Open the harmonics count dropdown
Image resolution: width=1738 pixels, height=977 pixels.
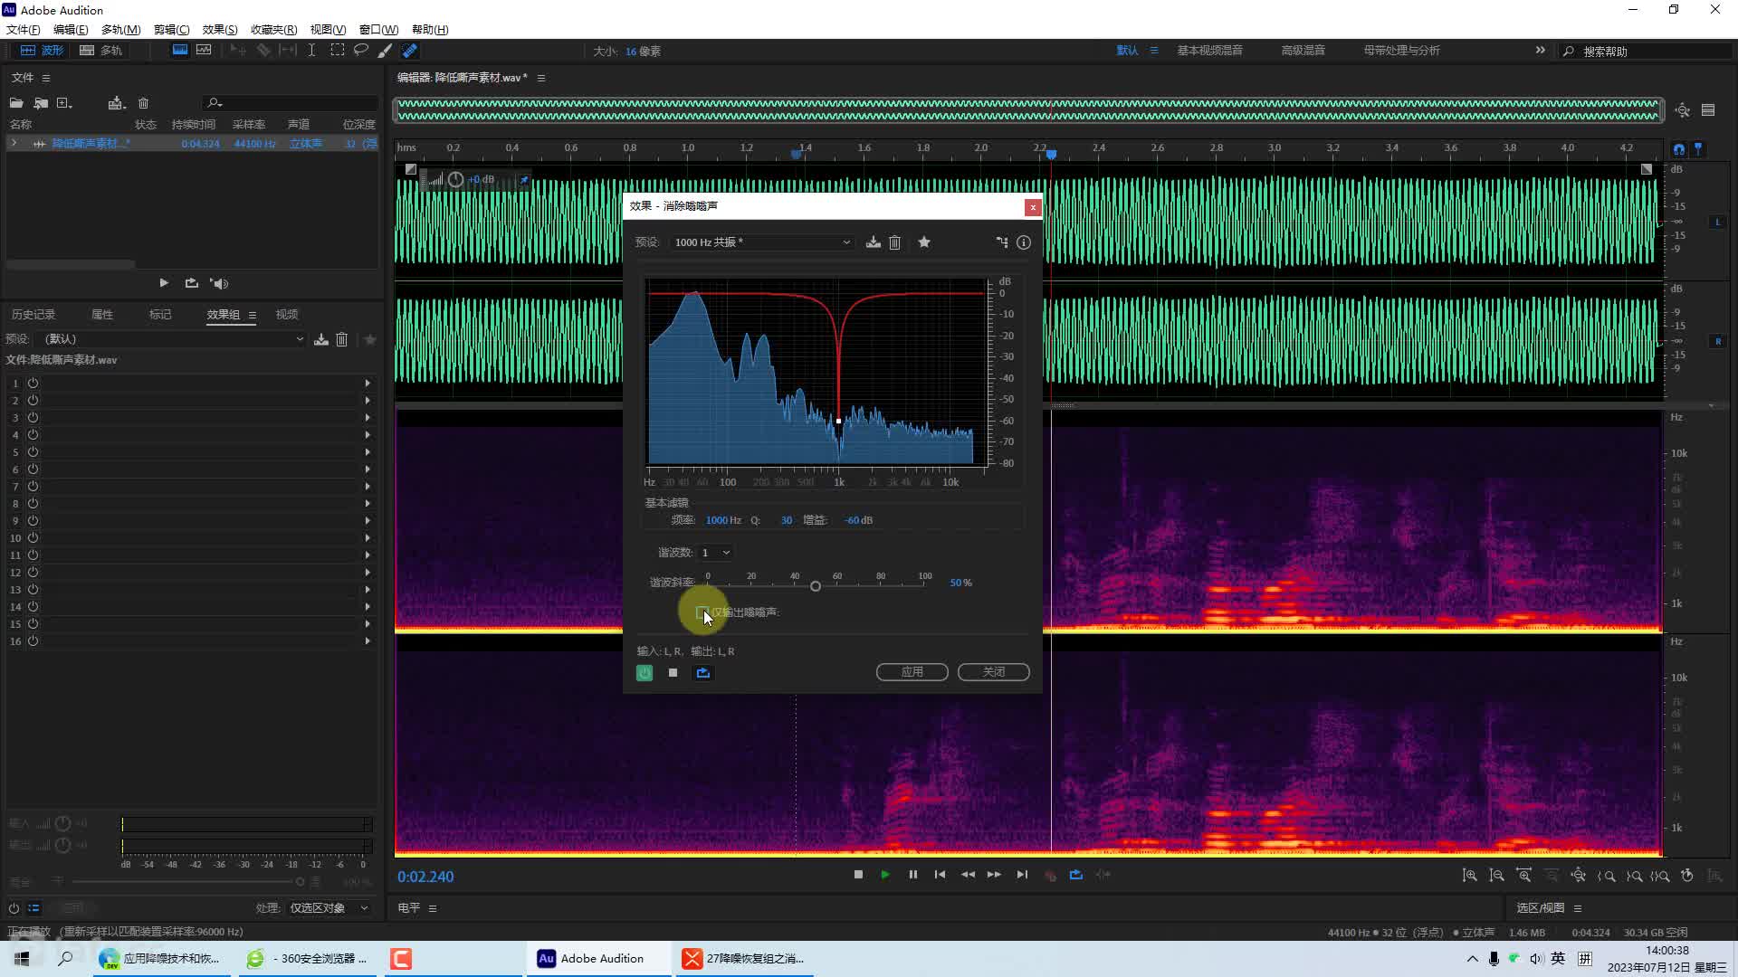(715, 552)
